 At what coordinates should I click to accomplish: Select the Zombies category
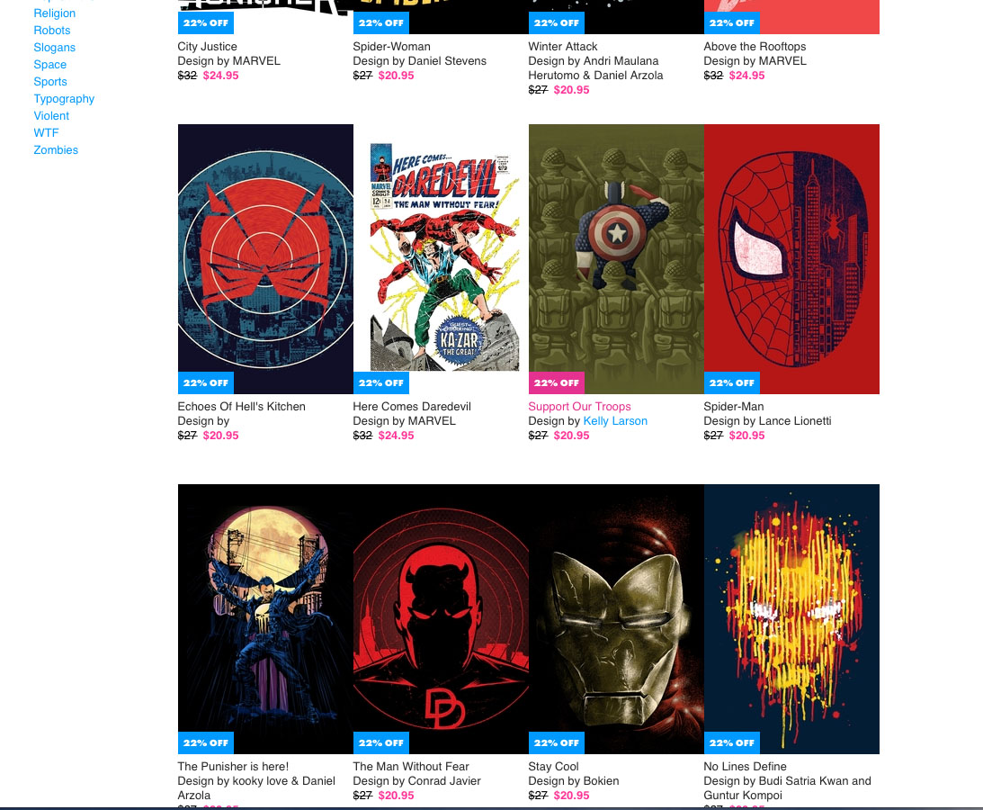pos(56,150)
